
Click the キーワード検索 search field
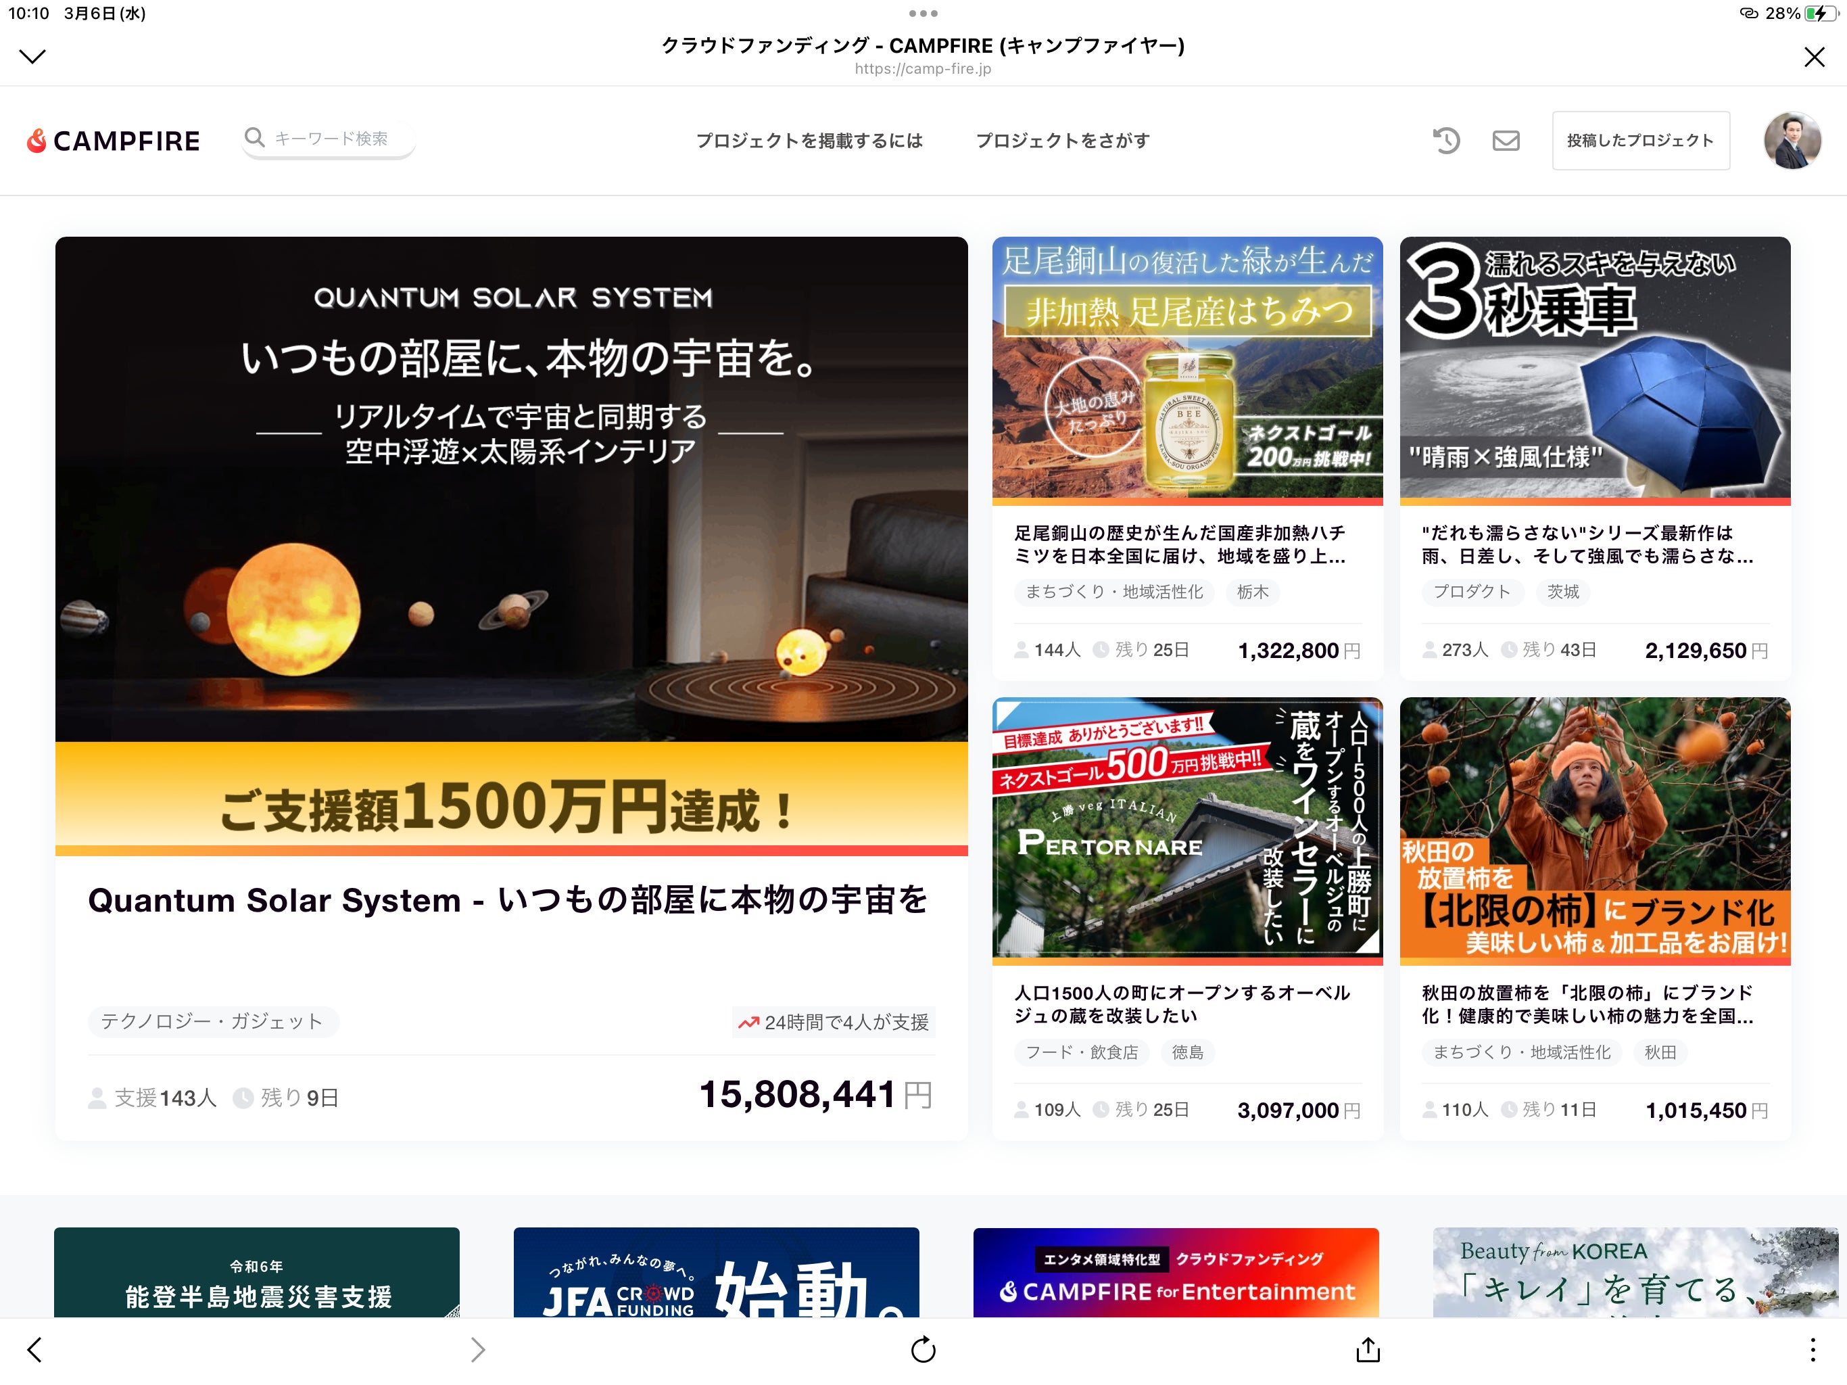point(331,139)
